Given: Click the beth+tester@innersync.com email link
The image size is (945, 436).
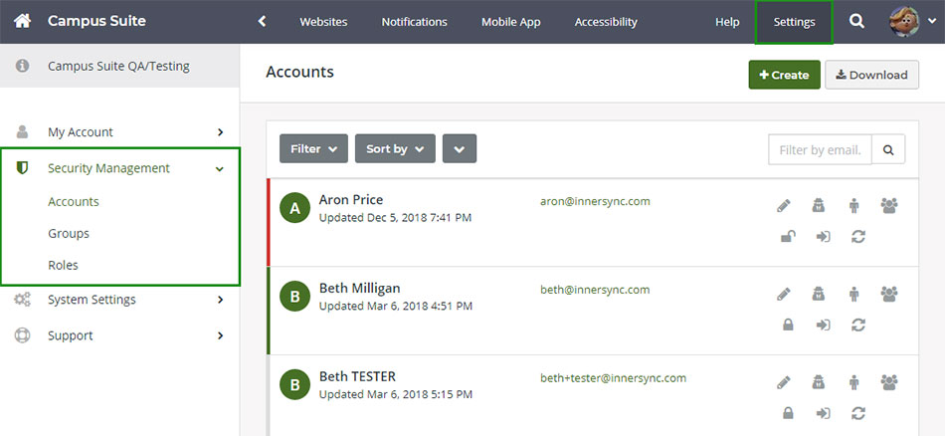Looking at the screenshot, I should click(614, 378).
